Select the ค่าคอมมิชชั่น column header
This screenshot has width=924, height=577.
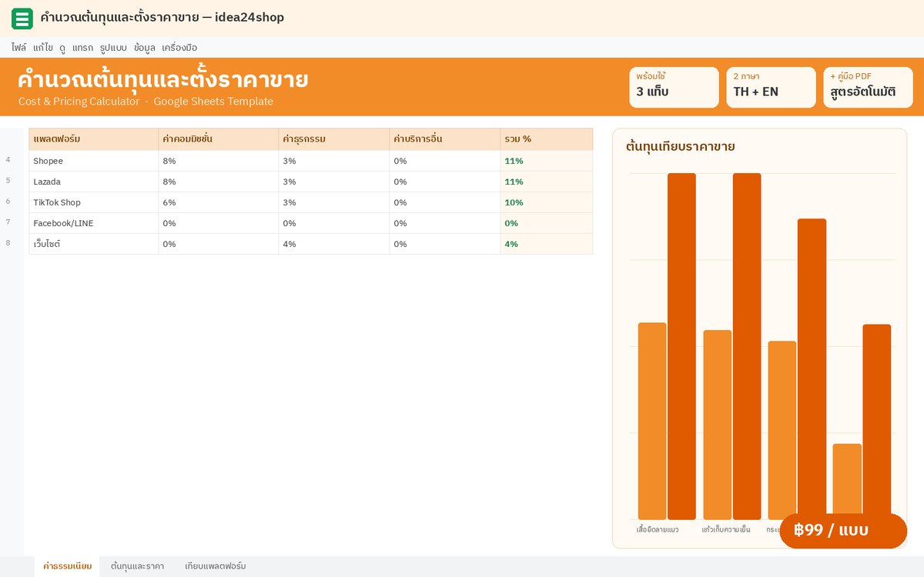coord(219,139)
